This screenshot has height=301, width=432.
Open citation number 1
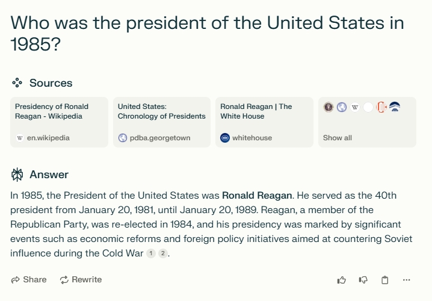pos(151,253)
